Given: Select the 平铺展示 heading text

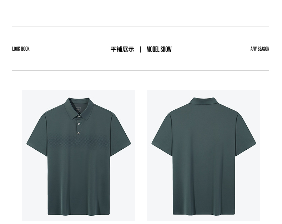Looking at the screenshot, I should (122, 49).
